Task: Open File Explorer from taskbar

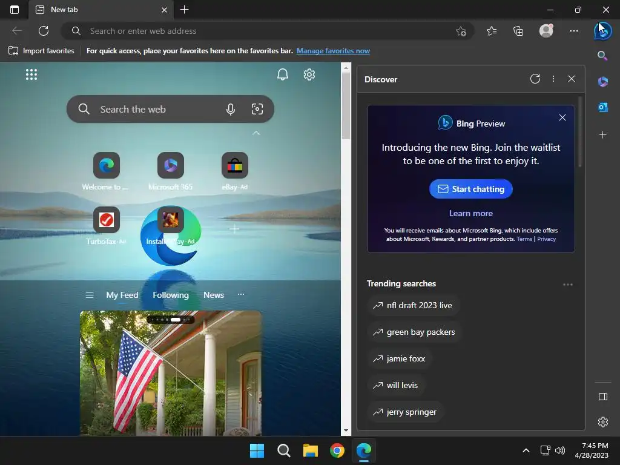Action: pyautogui.click(x=311, y=450)
